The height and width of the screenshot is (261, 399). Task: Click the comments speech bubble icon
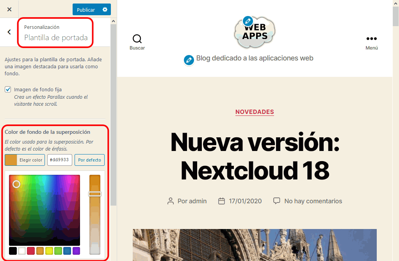point(276,201)
